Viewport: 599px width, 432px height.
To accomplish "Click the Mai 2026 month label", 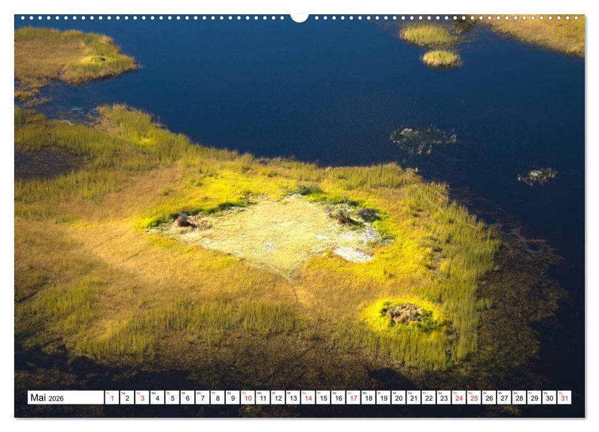I will 47,398.
